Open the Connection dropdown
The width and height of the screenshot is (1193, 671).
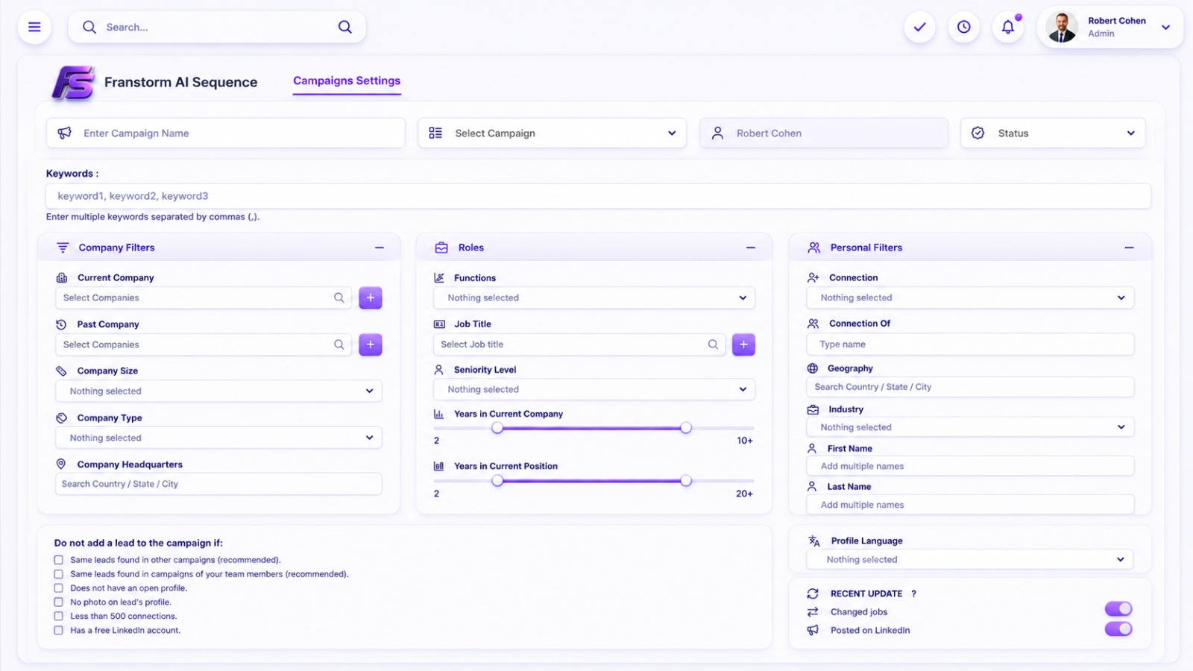[970, 297]
